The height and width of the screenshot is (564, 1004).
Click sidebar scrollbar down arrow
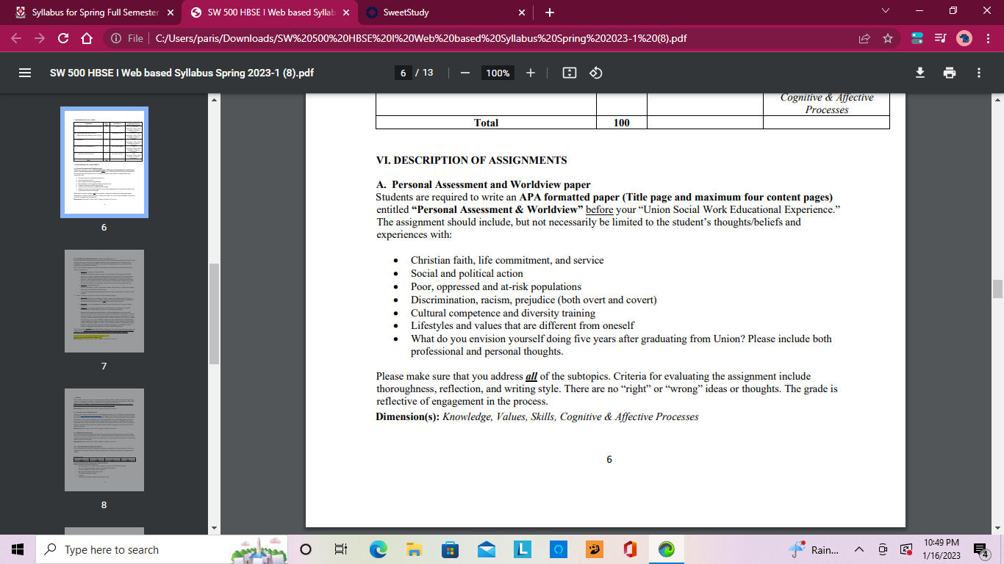tap(214, 528)
